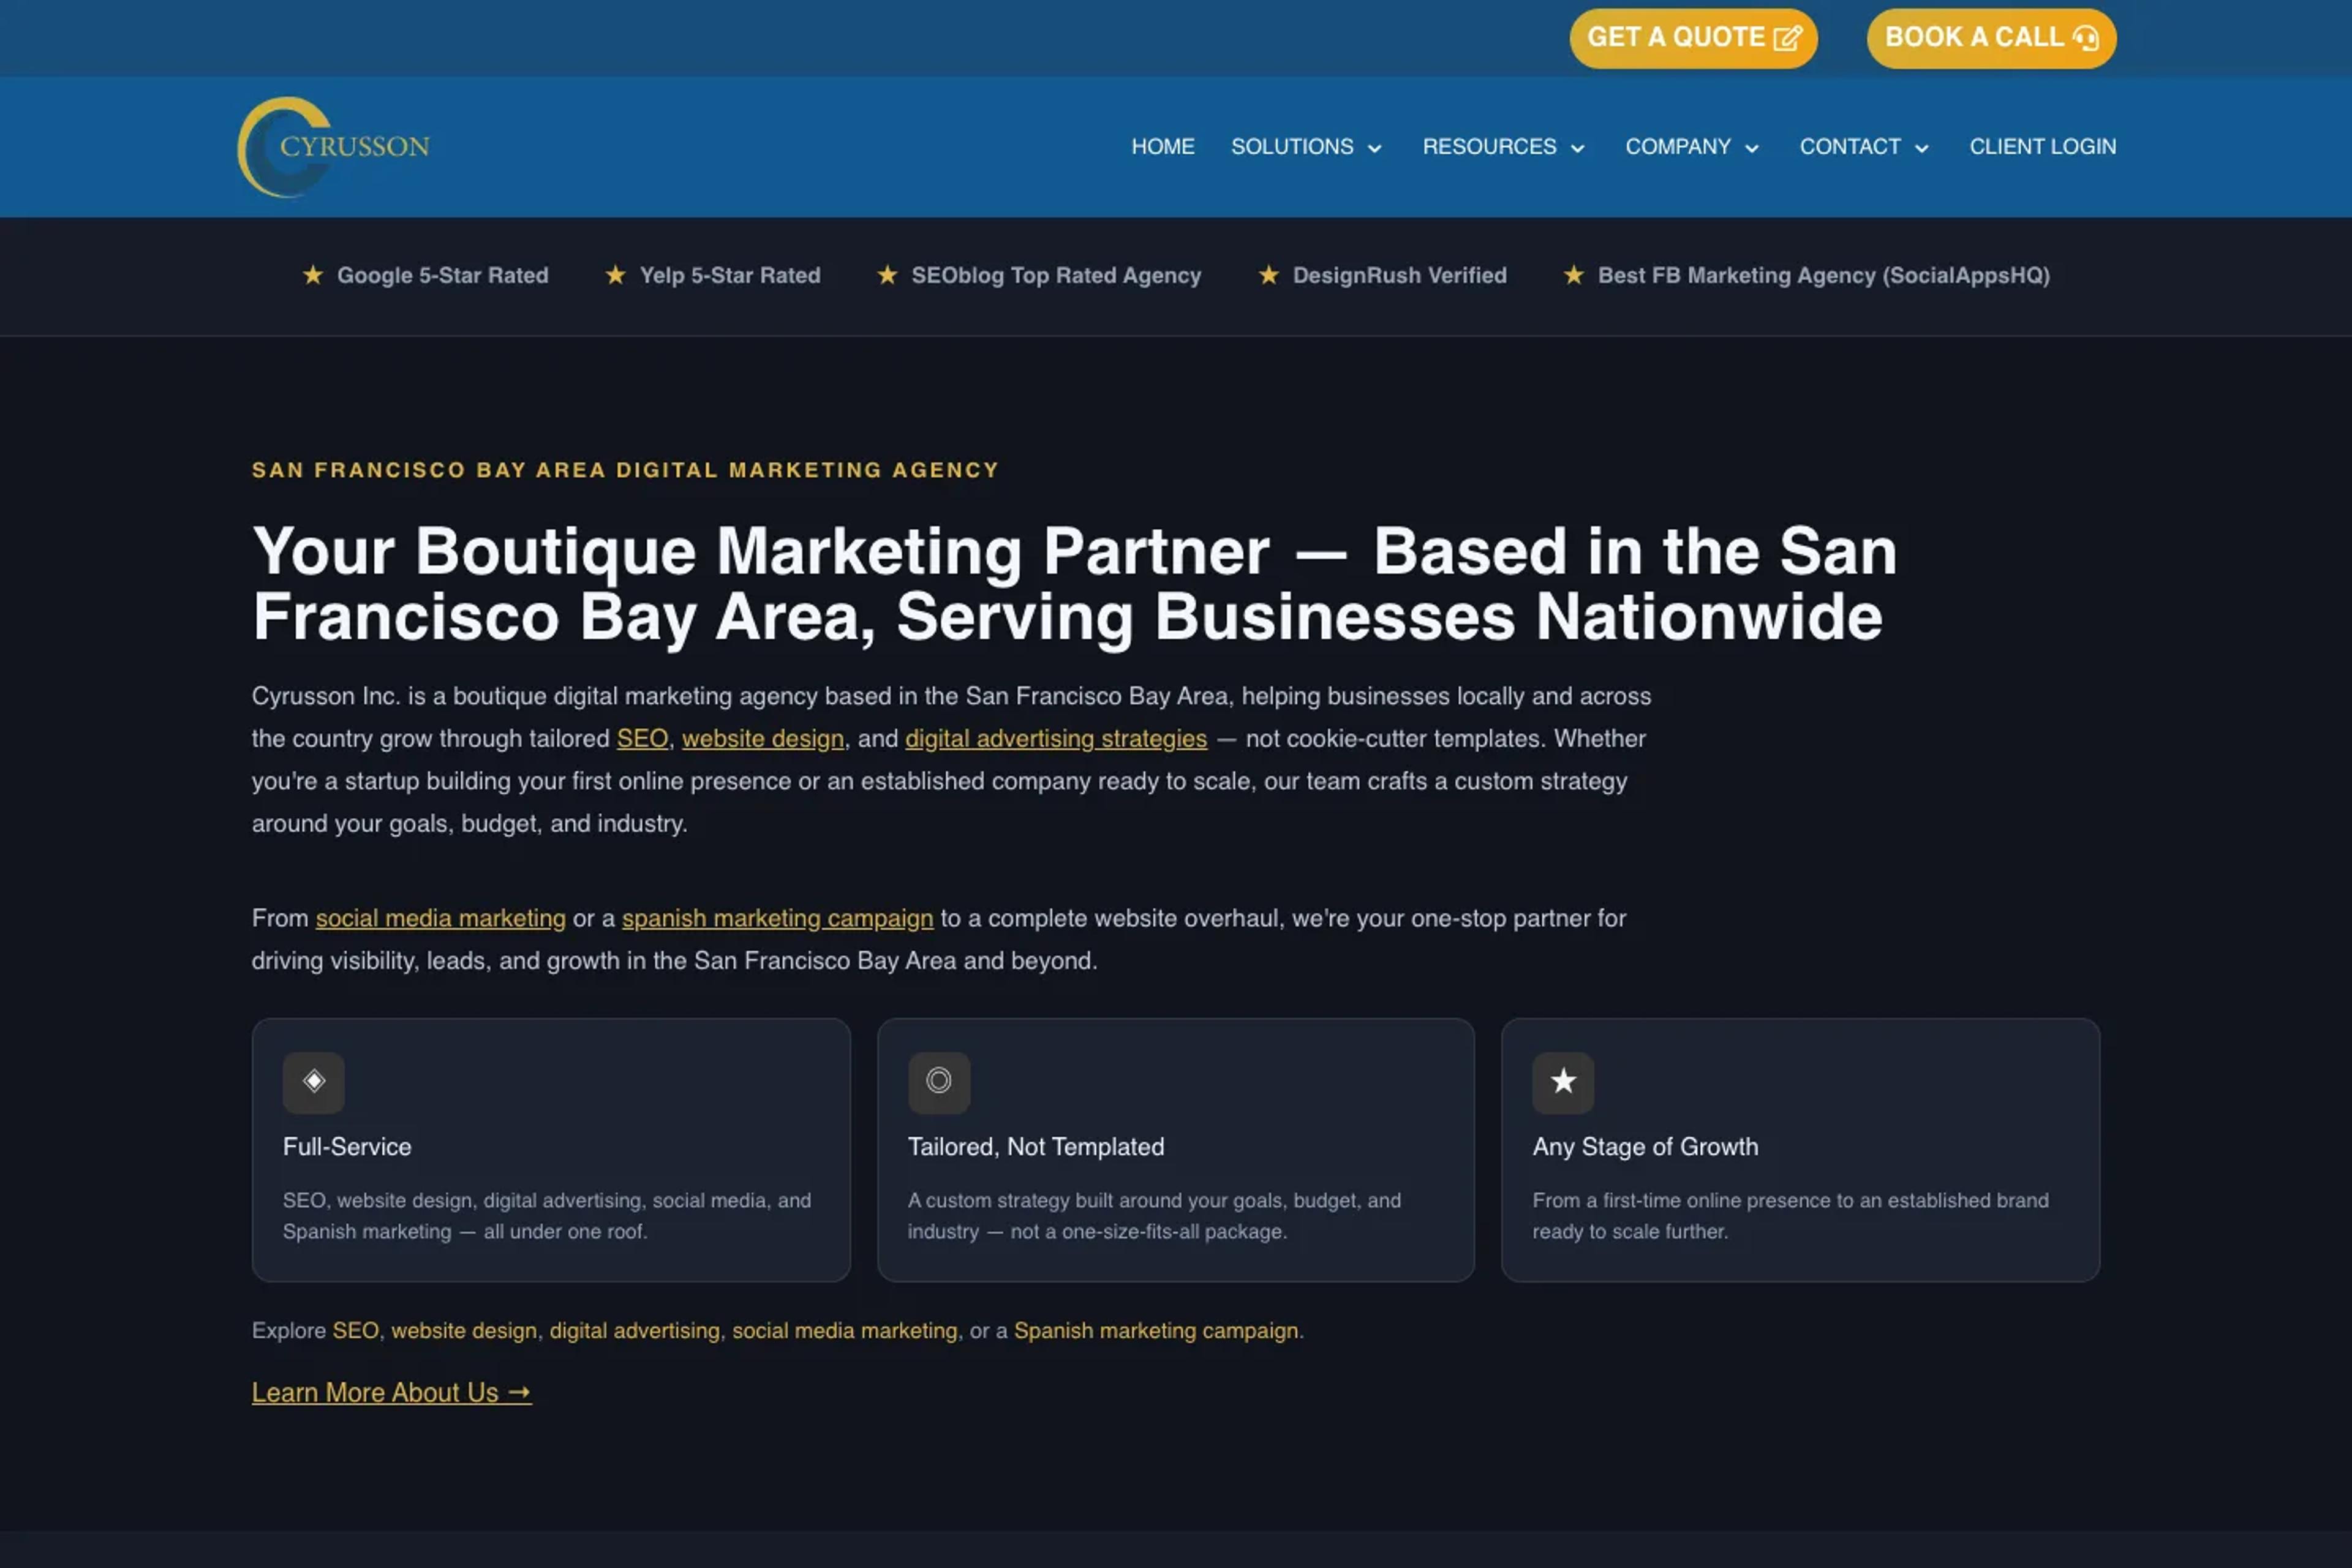
Task: Expand the Company dropdown chevron
Action: pos(1752,148)
